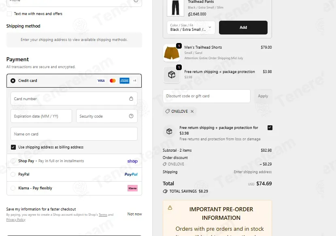Viewport: 336px width, 236px height.
Task: Click the +4 more card types badge
Action: click(134, 81)
